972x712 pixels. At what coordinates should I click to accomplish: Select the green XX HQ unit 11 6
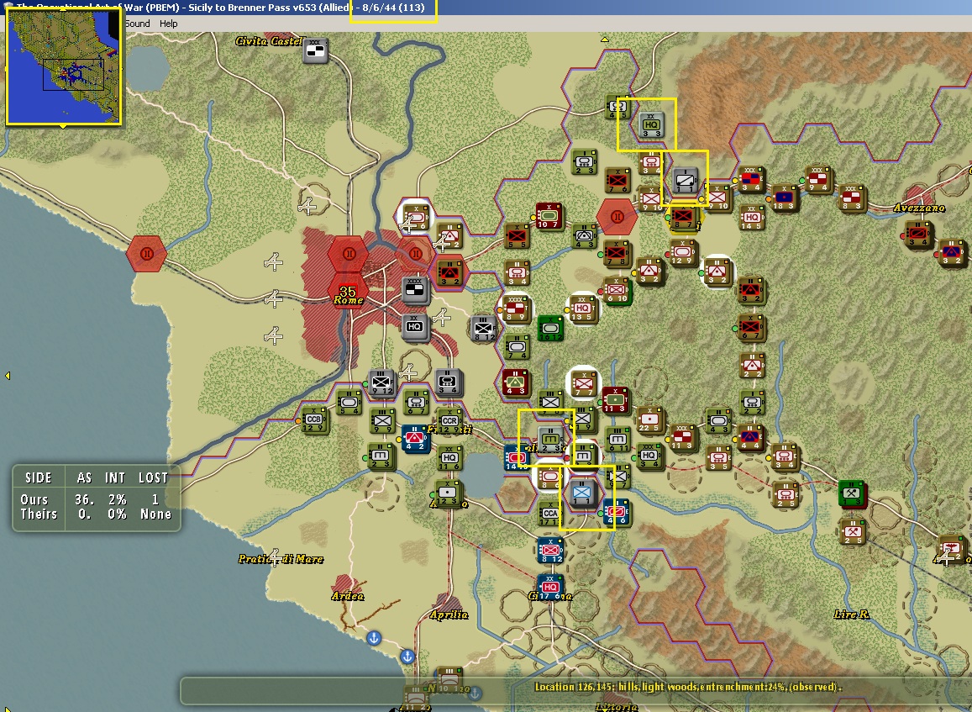click(449, 457)
